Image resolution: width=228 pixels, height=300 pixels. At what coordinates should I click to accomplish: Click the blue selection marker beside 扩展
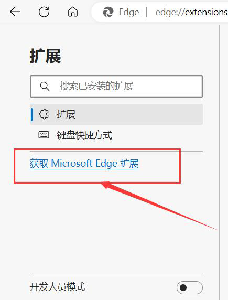(32, 114)
